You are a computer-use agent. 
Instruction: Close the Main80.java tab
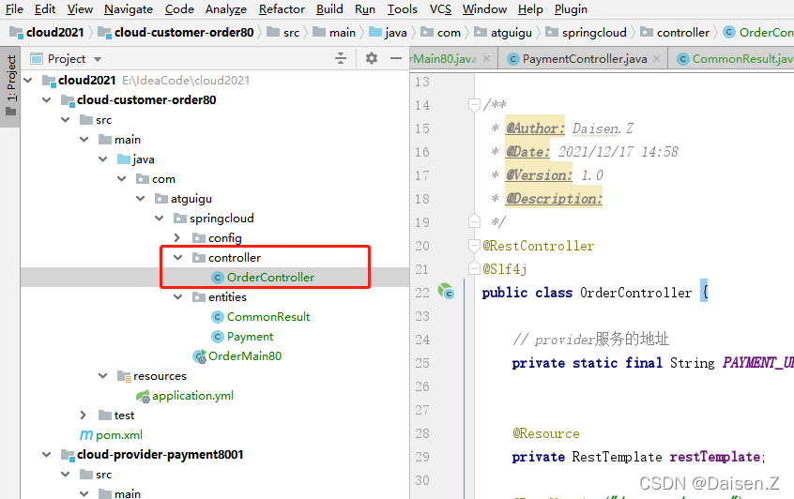(x=486, y=59)
